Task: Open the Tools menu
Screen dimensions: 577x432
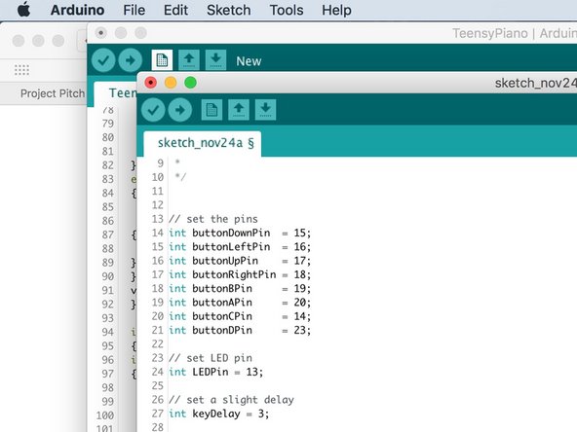Action: pyautogui.click(x=287, y=10)
